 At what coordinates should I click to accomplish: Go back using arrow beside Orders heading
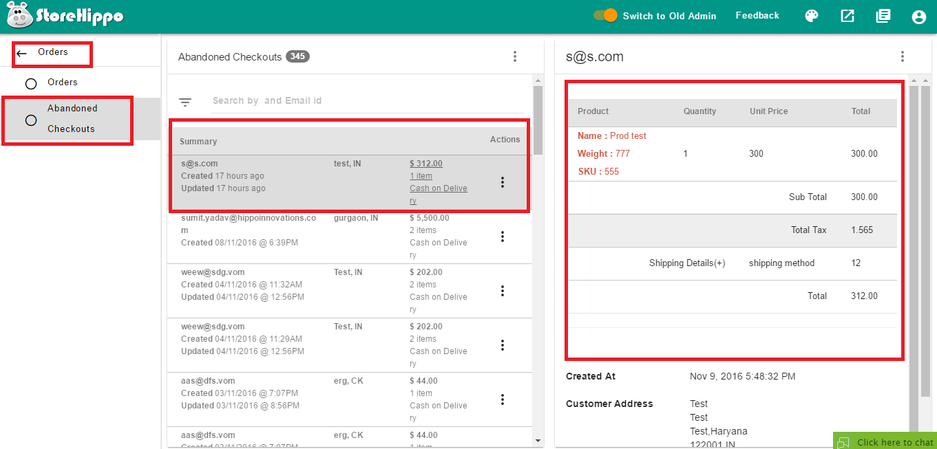tap(22, 53)
